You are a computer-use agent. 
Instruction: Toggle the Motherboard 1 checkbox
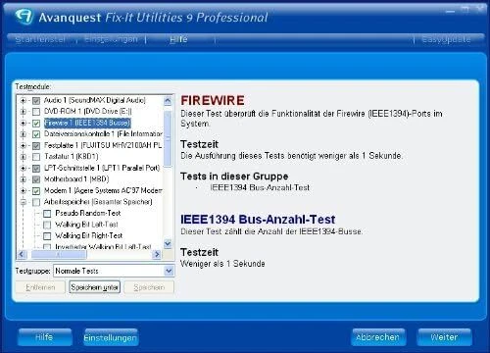(x=36, y=179)
